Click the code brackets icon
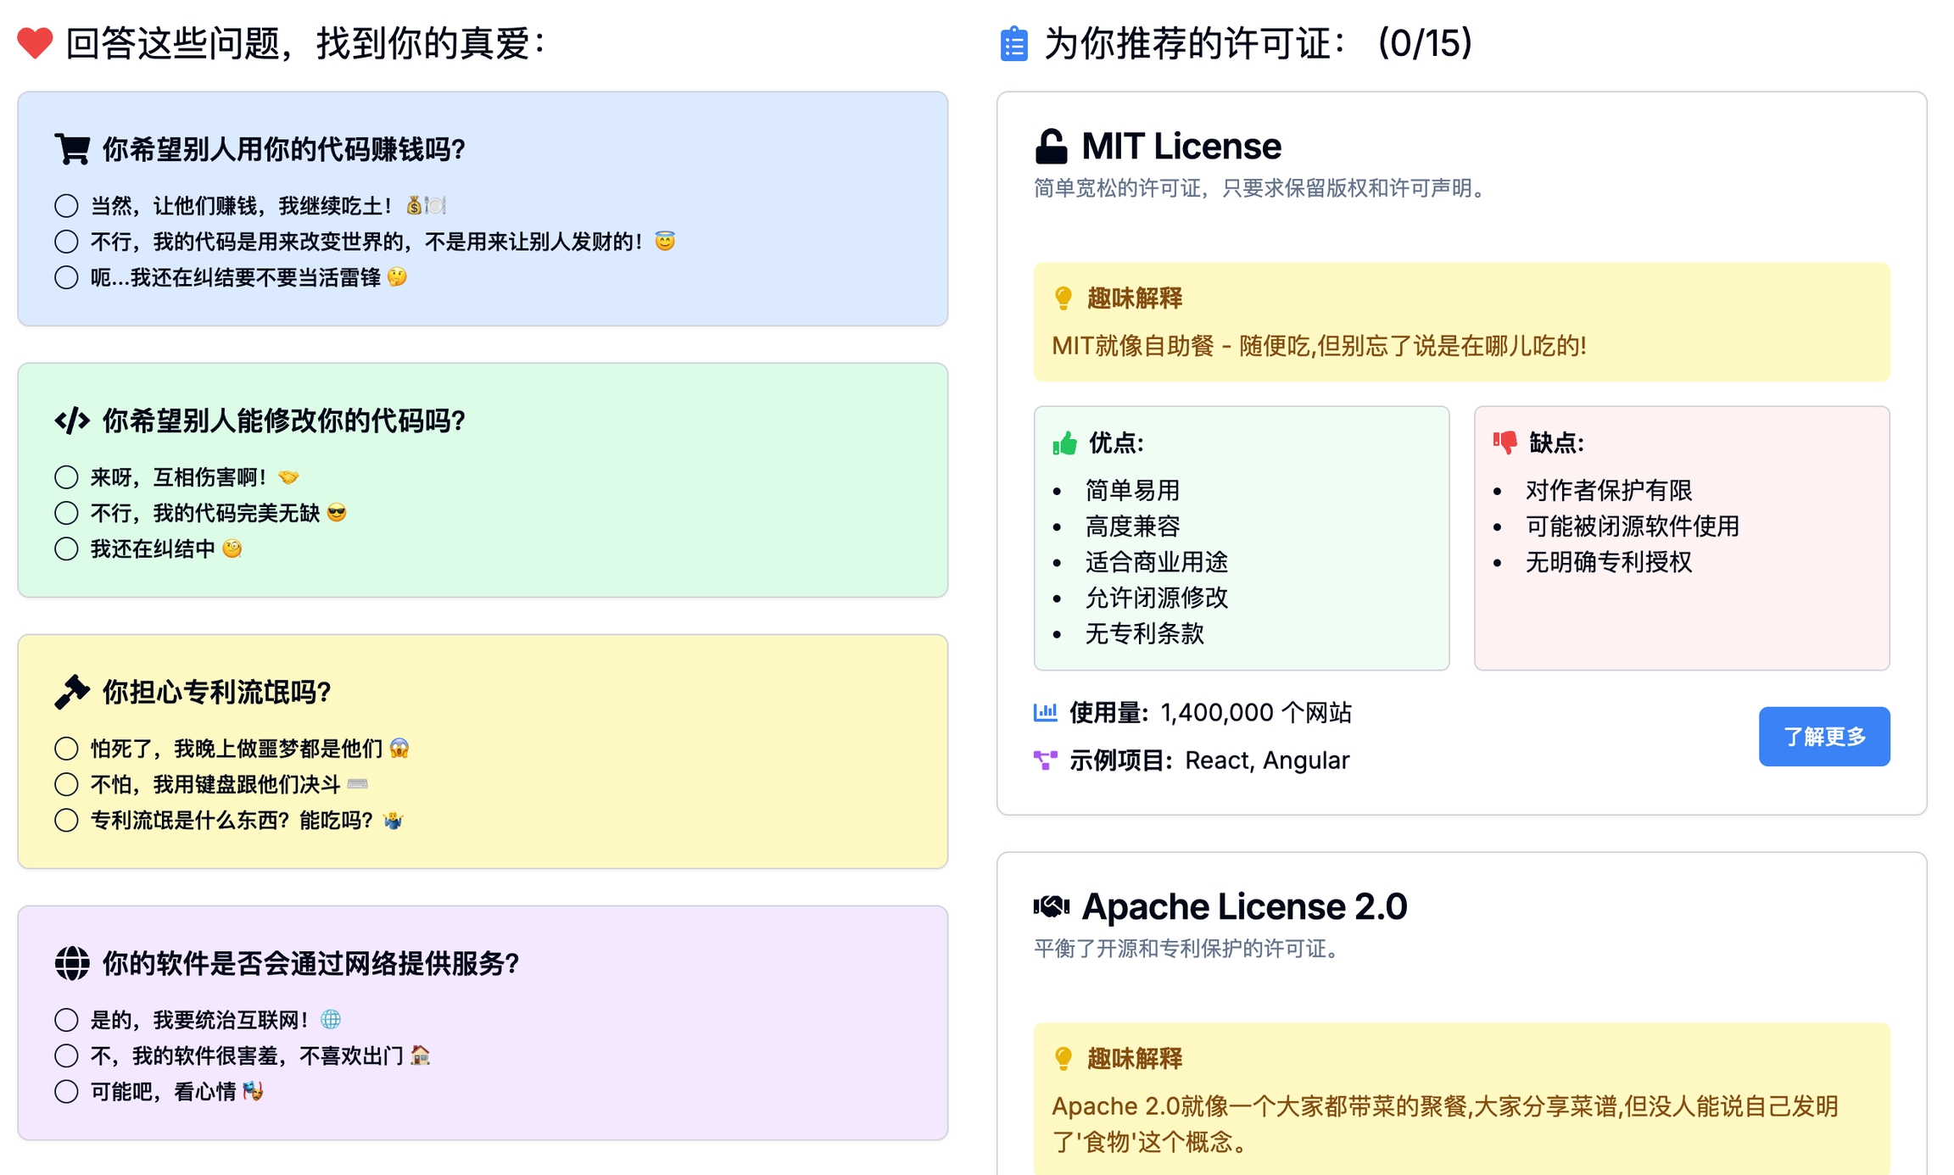Viewport: 1954px width, 1175px height. pyautogui.click(x=72, y=420)
